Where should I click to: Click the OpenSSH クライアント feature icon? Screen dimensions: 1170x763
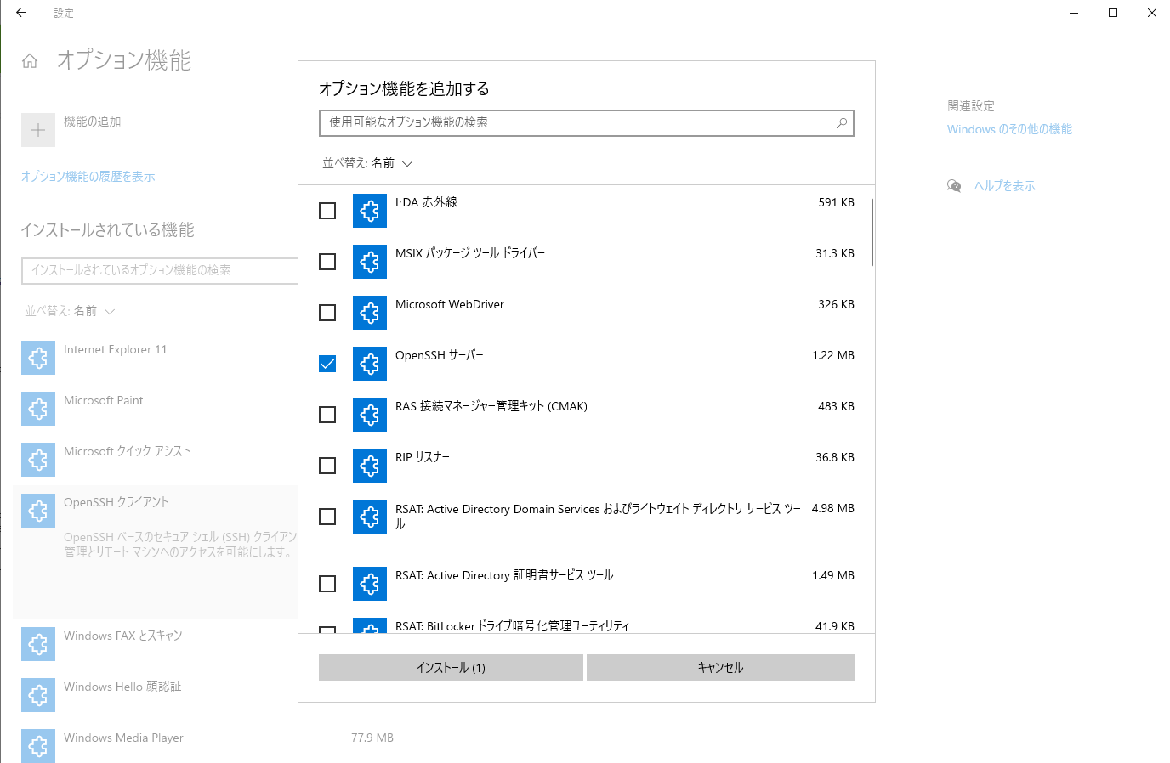[x=38, y=511]
